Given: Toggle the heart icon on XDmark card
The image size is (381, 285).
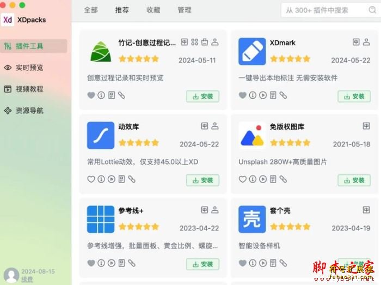Looking at the screenshot, I should tap(243, 95).
